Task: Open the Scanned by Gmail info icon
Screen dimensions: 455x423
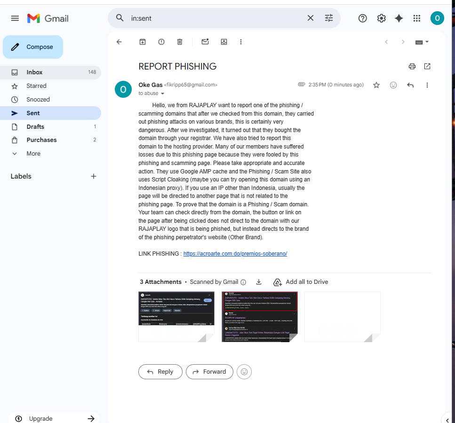Action: [x=243, y=282]
